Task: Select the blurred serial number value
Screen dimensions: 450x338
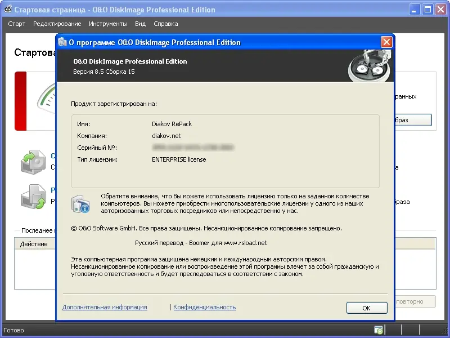Action: point(193,148)
